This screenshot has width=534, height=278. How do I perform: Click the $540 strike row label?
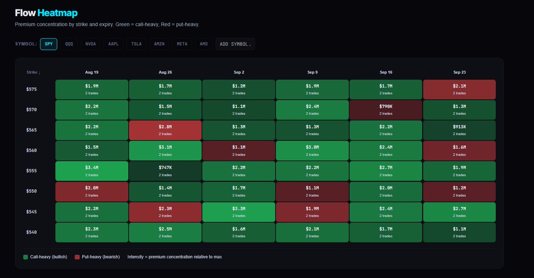32,232
